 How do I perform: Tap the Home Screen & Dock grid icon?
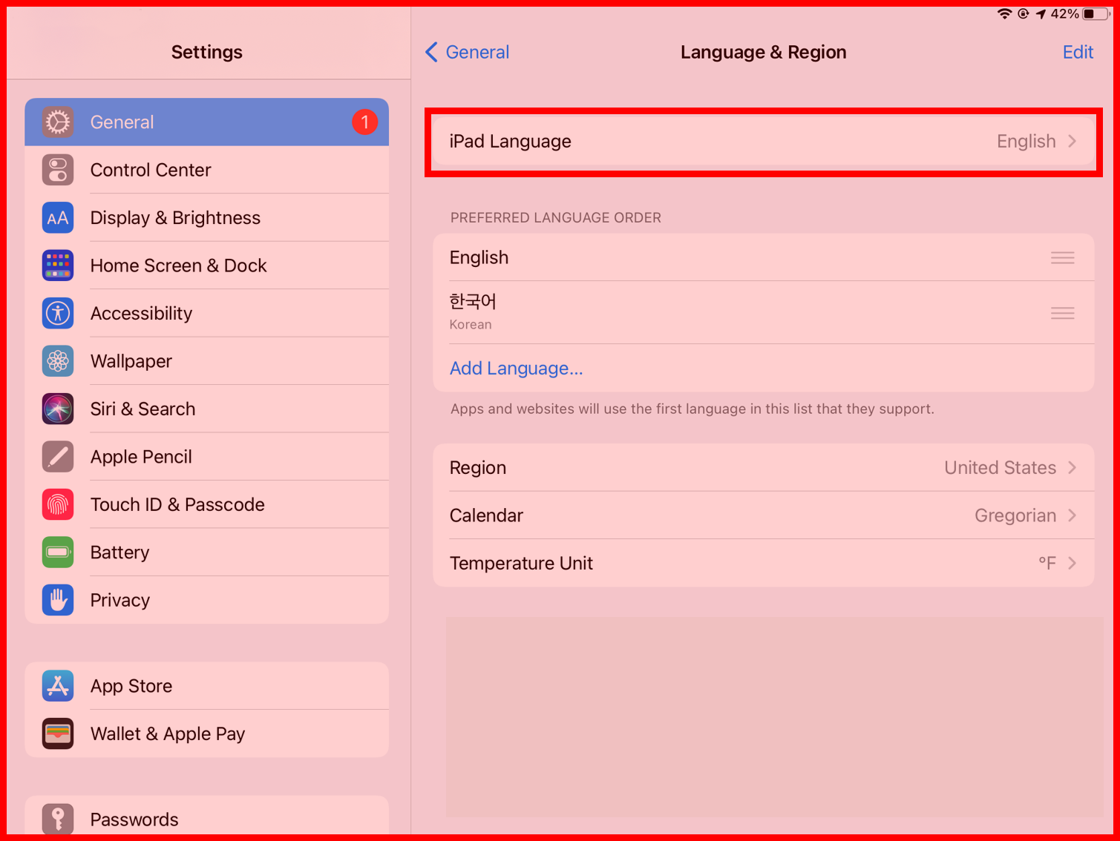point(58,266)
